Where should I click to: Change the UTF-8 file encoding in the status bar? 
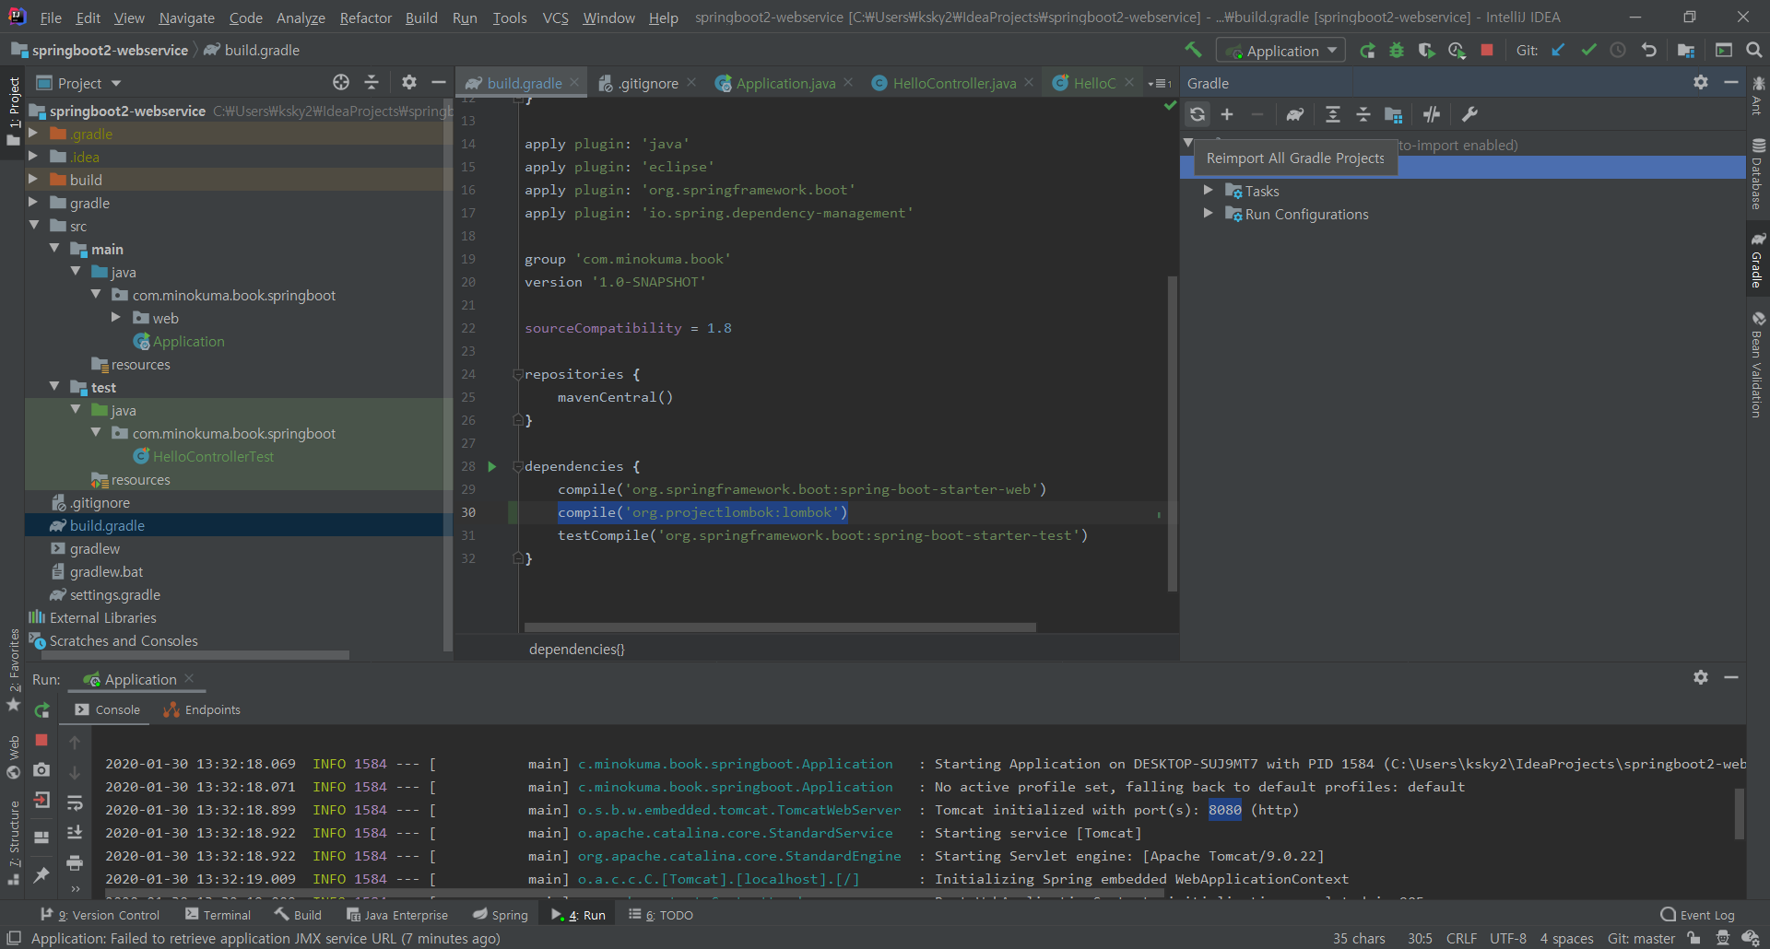point(1508,938)
